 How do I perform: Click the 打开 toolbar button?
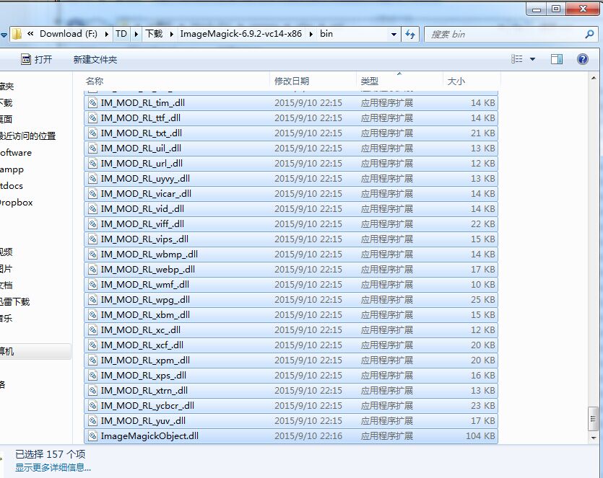[x=37, y=60]
